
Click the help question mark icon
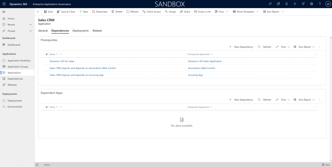[320, 4]
